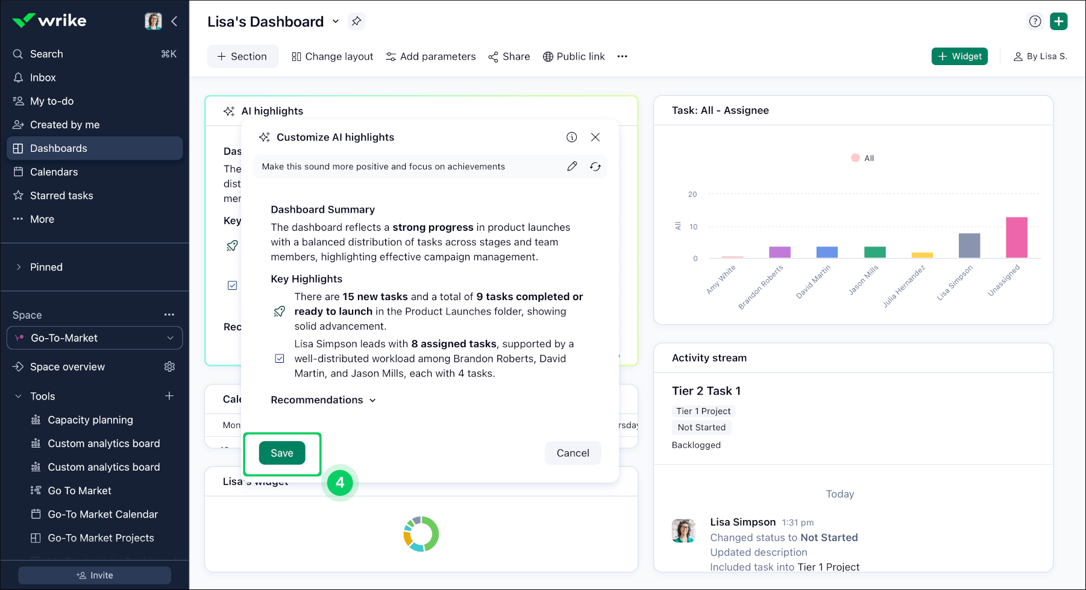Save the customized AI highlights

[x=282, y=453]
